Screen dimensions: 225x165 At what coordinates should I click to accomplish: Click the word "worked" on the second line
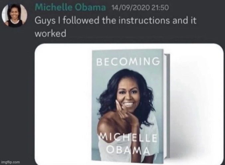click(x=51, y=33)
